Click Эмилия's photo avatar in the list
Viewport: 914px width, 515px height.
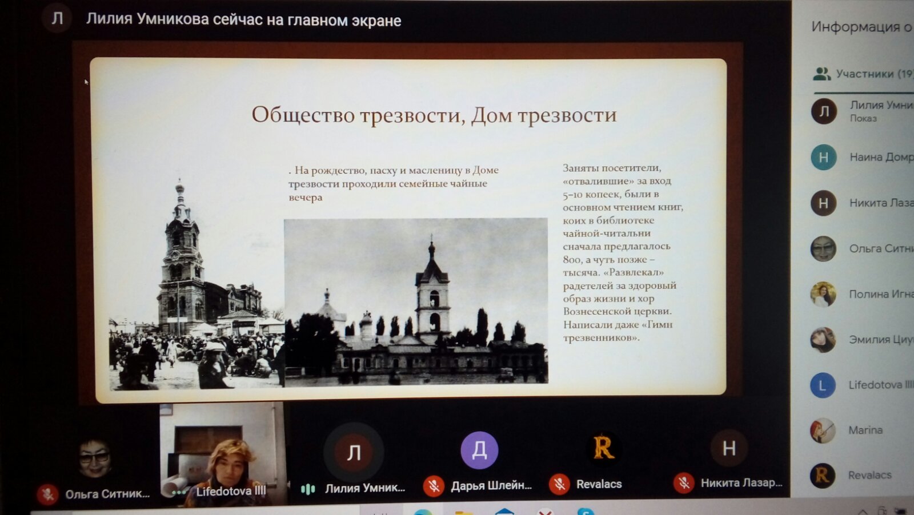click(823, 340)
